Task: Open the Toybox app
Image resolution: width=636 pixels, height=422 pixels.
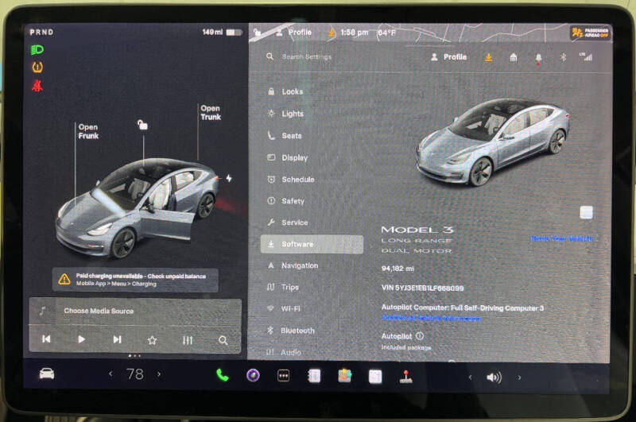Action: 344,375
